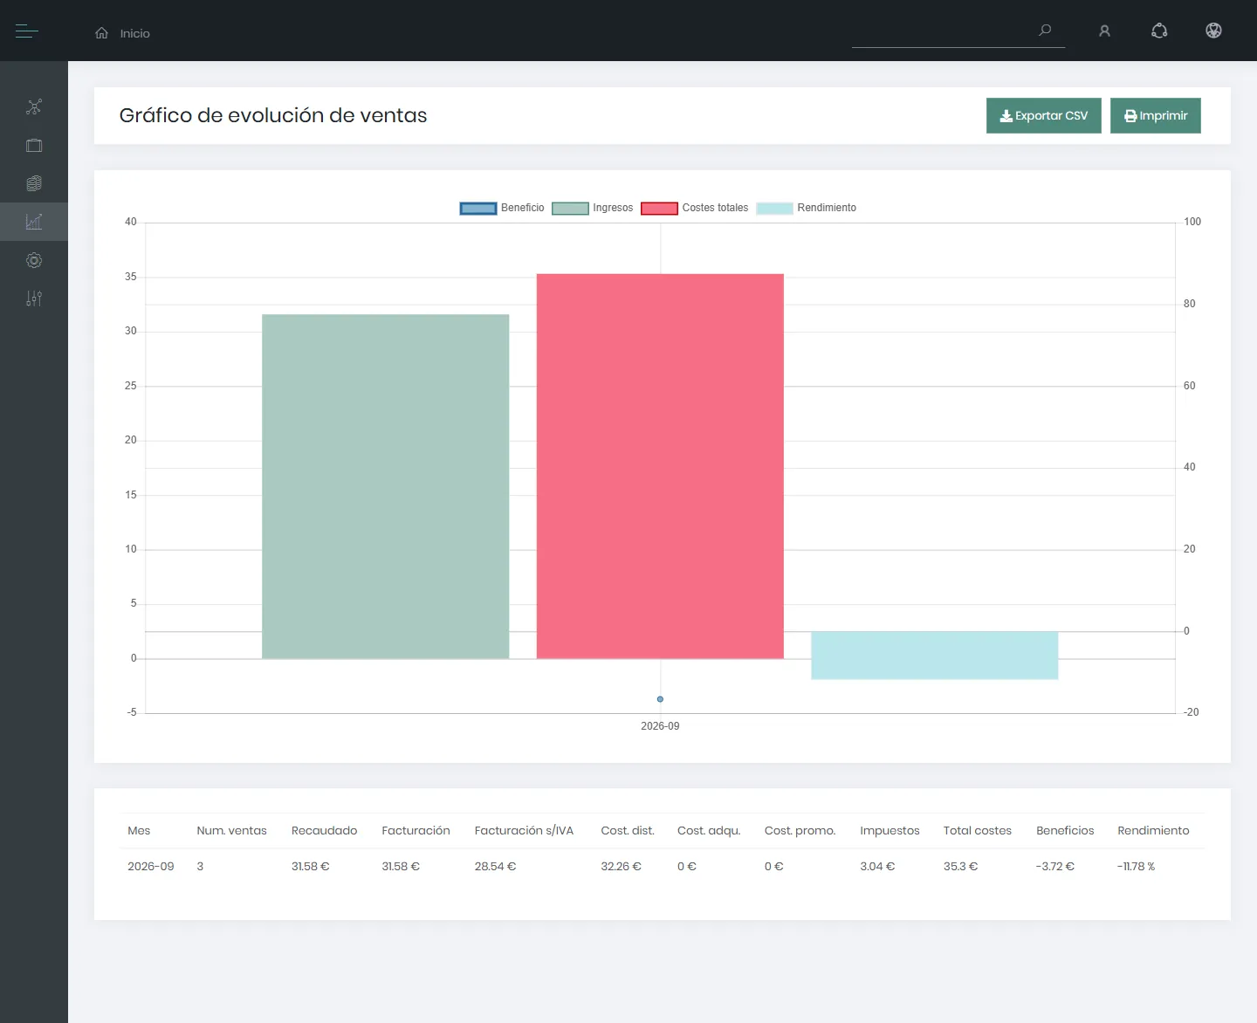Toggle the Beneficio legend swatch
Screen dimensions: 1257x1023
click(x=478, y=209)
